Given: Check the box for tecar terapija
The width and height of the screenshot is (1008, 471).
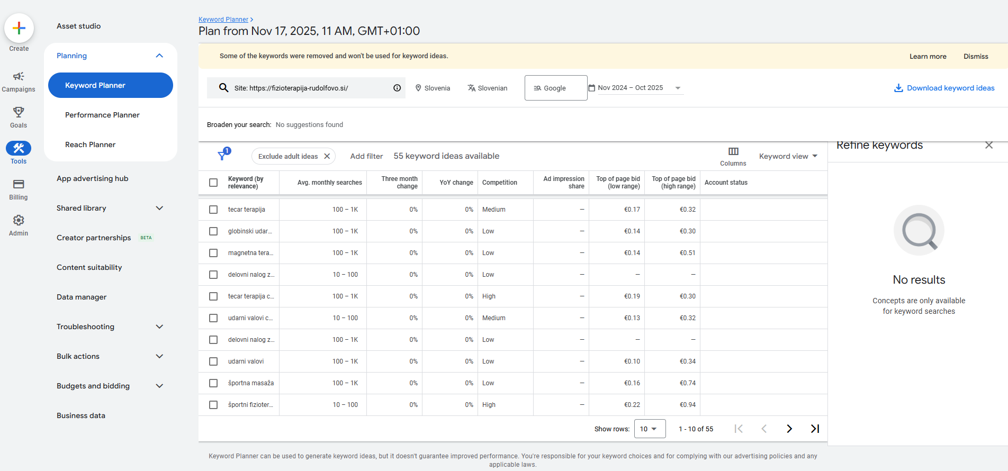Looking at the screenshot, I should pyautogui.click(x=213, y=210).
